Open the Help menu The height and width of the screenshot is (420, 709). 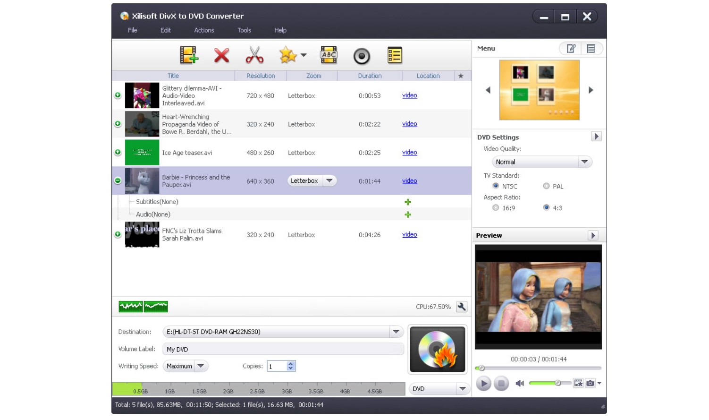[280, 30]
